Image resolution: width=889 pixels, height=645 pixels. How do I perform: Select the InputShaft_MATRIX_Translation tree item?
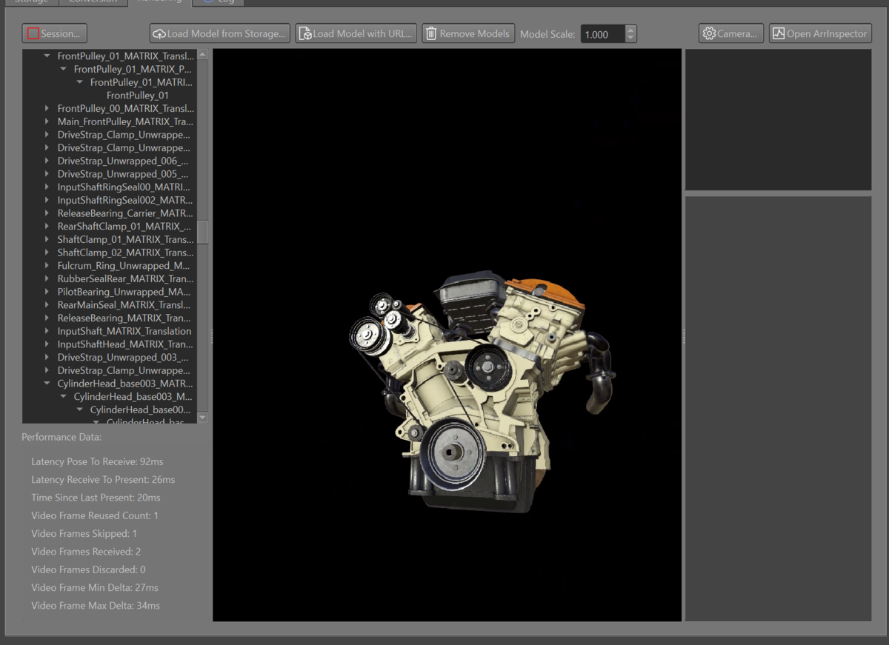124,331
